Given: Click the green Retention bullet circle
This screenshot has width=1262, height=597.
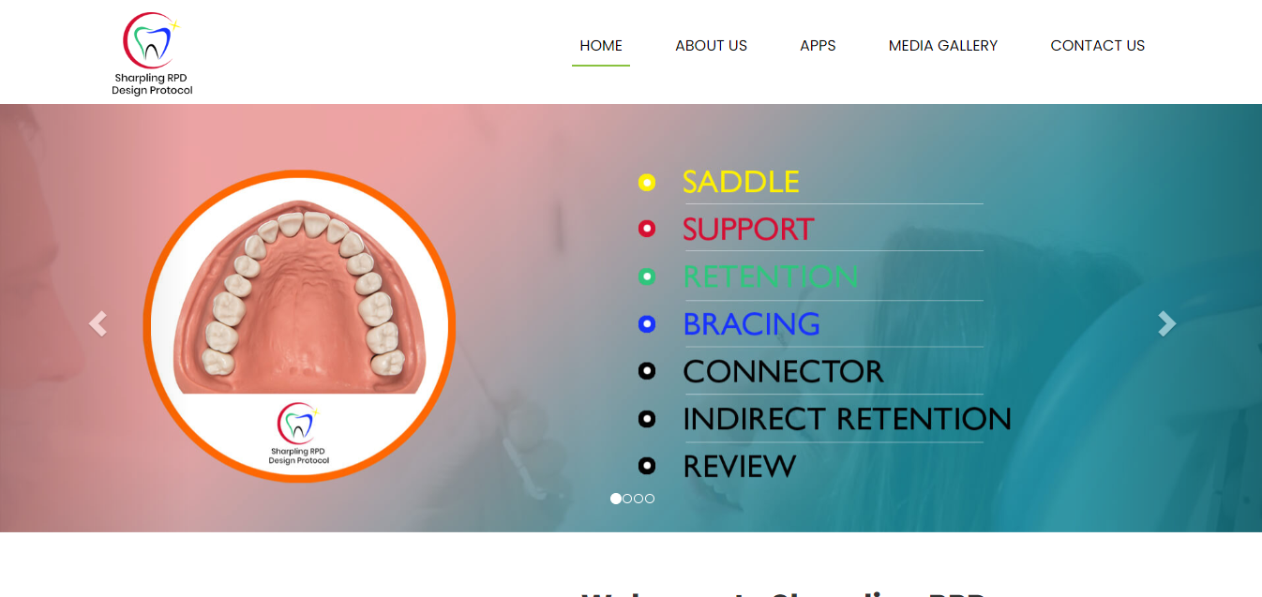Looking at the screenshot, I should pyautogui.click(x=647, y=276).
